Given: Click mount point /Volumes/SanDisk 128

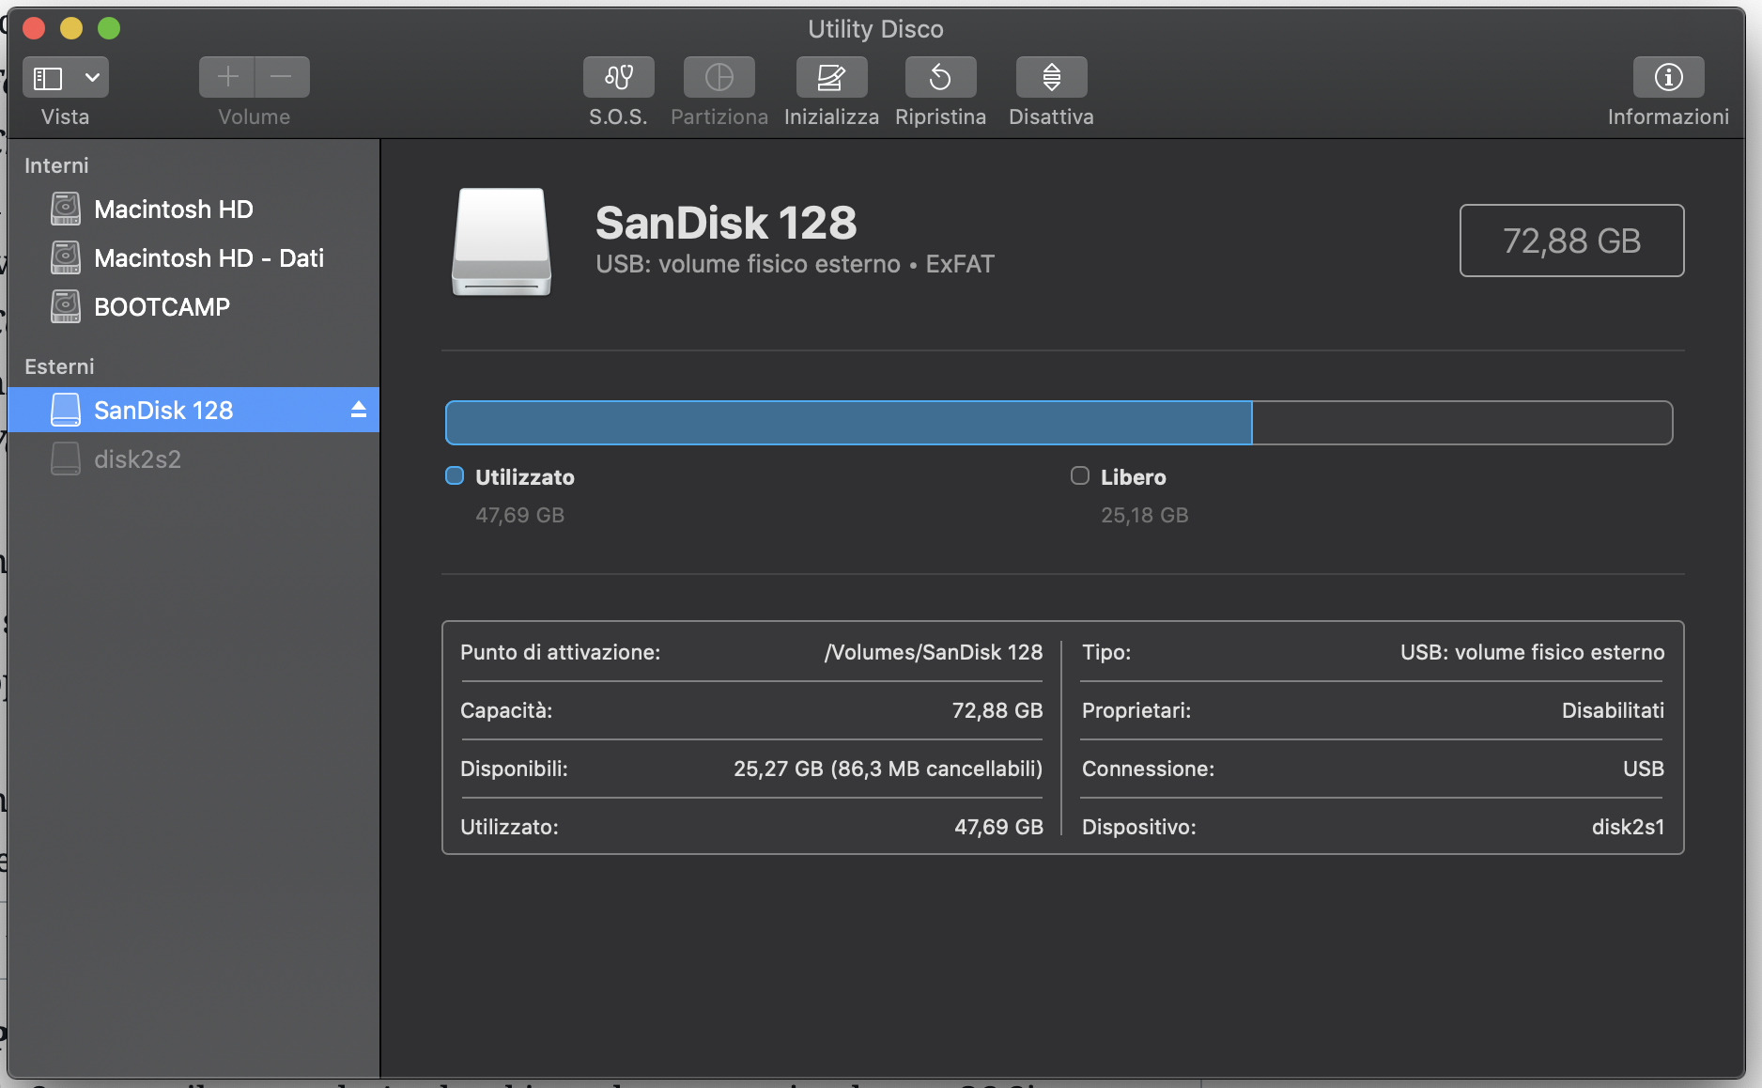Looking at the screenshot, I should pos(934,653).
